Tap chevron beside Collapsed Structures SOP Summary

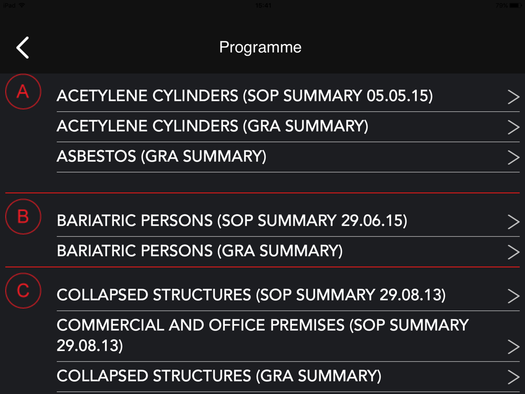[x=513, y=296]
